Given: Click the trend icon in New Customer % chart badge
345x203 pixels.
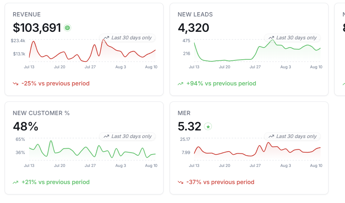Looking at the screenshot, I should (x=107, y=137).
